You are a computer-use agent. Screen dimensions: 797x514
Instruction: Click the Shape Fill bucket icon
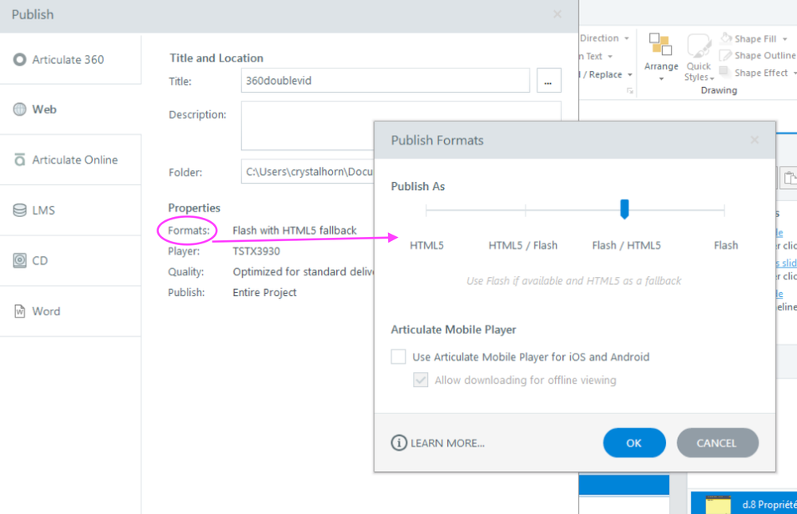coord(725,38)
